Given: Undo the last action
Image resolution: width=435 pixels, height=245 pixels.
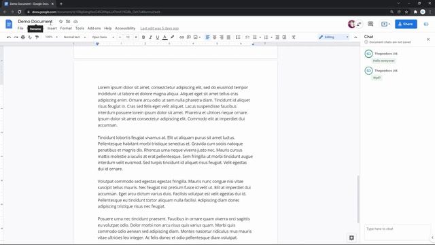Looking at the screenshot, I should tap(9, 37).
